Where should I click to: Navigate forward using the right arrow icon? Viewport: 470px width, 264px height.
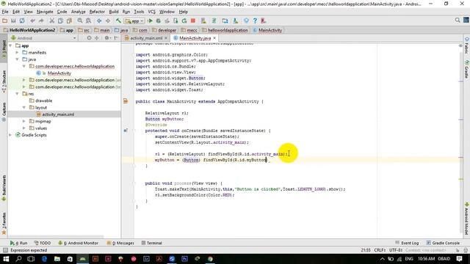(108, 21)
